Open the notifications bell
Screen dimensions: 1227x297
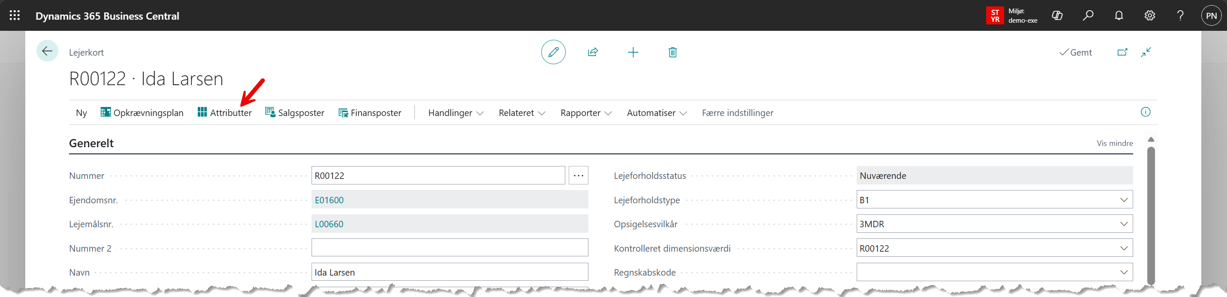point(1119,16)
